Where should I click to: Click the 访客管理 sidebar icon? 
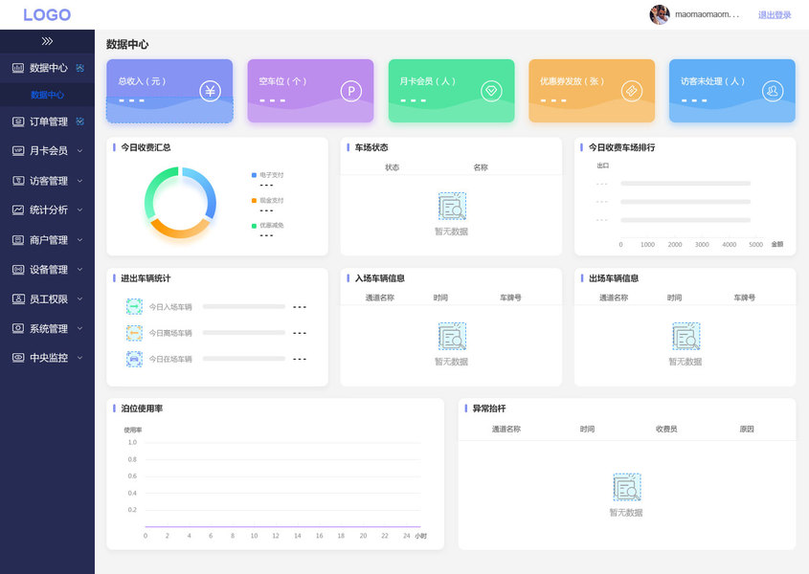pos(18,181)
